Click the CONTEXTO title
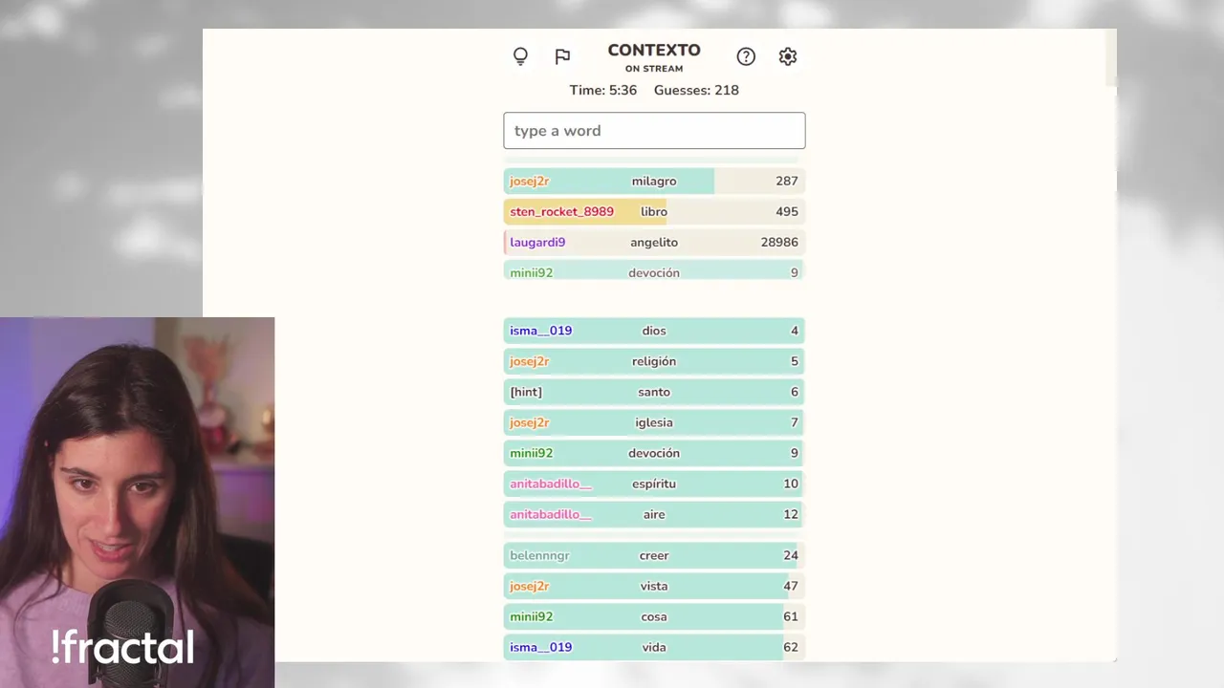This screenshot has width=1224, height=688. 654,51
